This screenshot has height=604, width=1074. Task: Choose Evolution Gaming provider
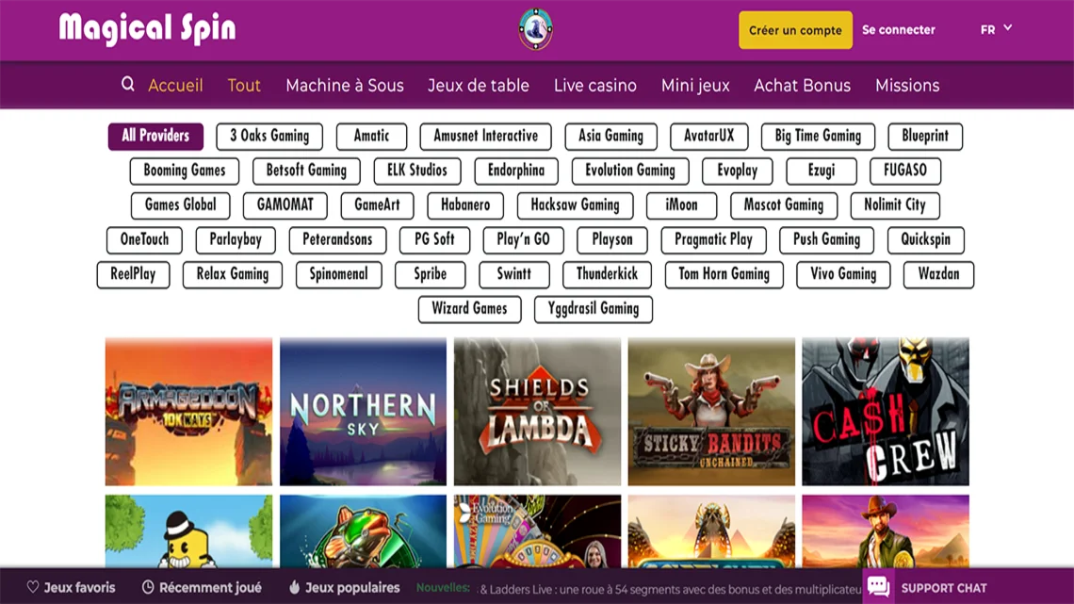(x=630, y=171)
